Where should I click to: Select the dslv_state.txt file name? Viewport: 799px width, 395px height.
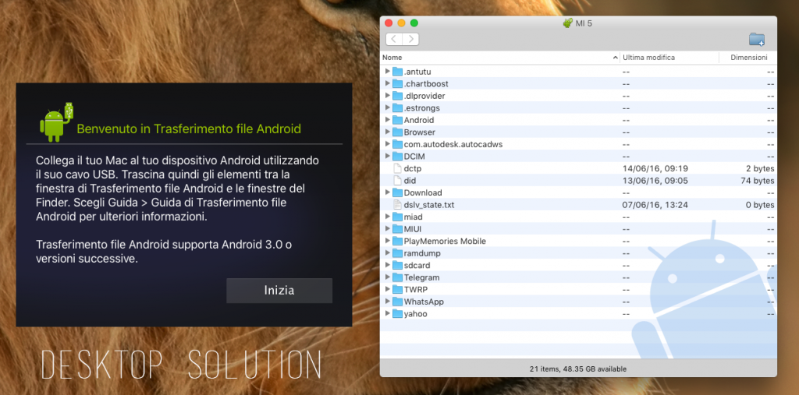(x=429, y=205)
